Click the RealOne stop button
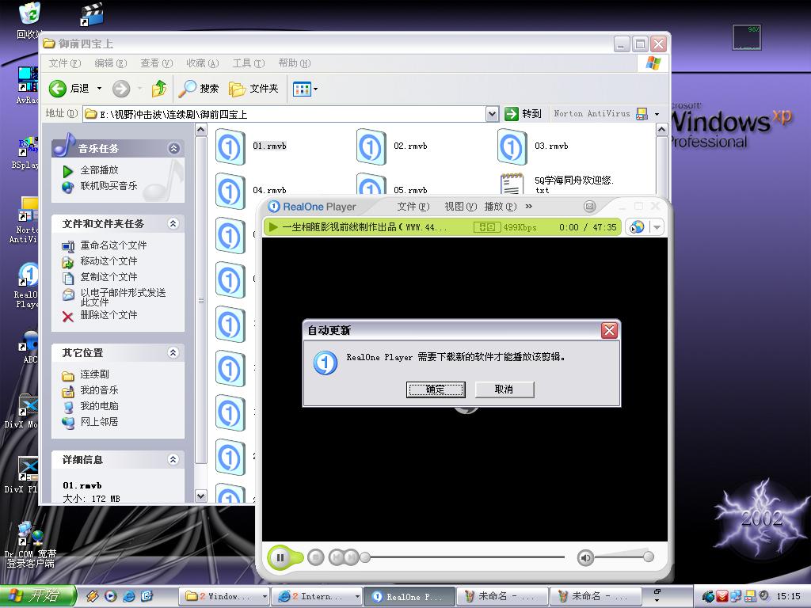 click(x=315, y=557)
